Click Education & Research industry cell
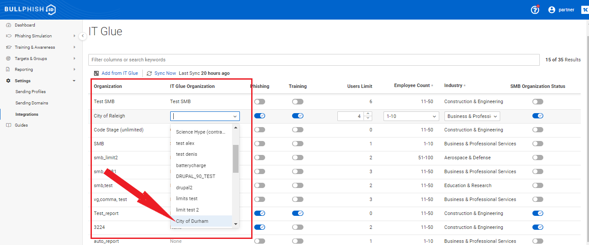Viewport: 589px width, 245px height. click(468, 185)
